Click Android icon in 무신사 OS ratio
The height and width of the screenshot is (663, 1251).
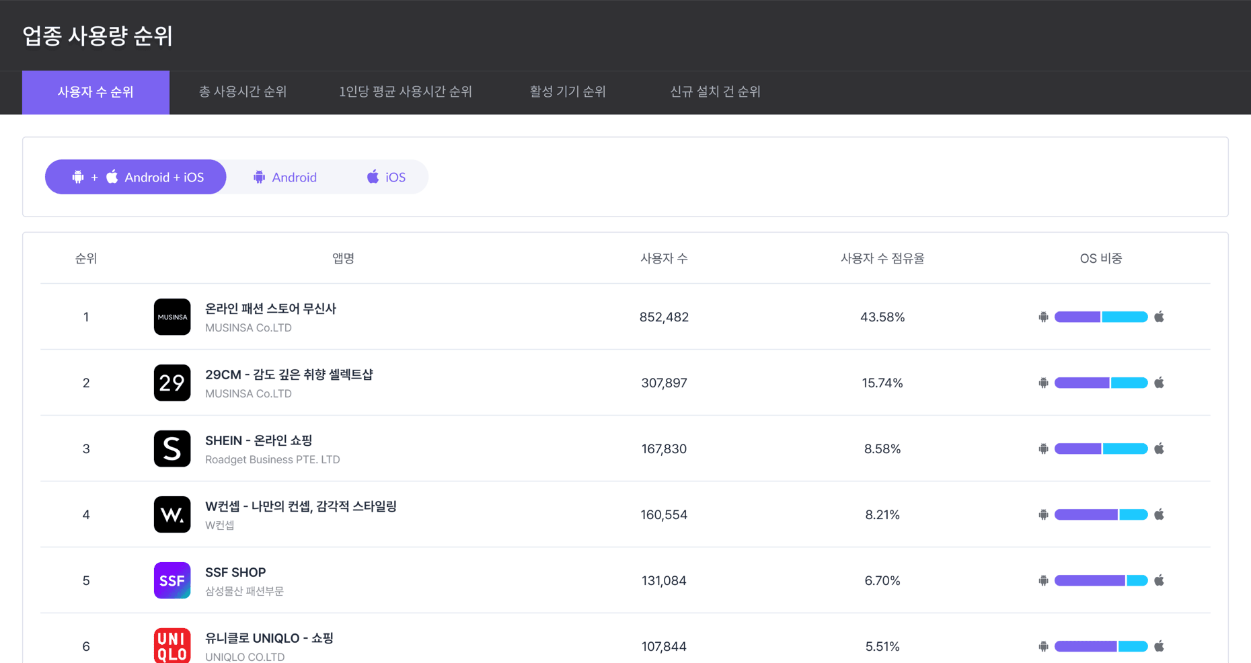tap(1043, 317)
